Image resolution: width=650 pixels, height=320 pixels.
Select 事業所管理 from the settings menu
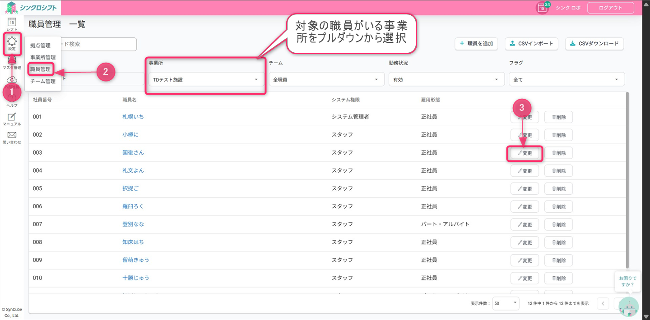pos(43,57)
